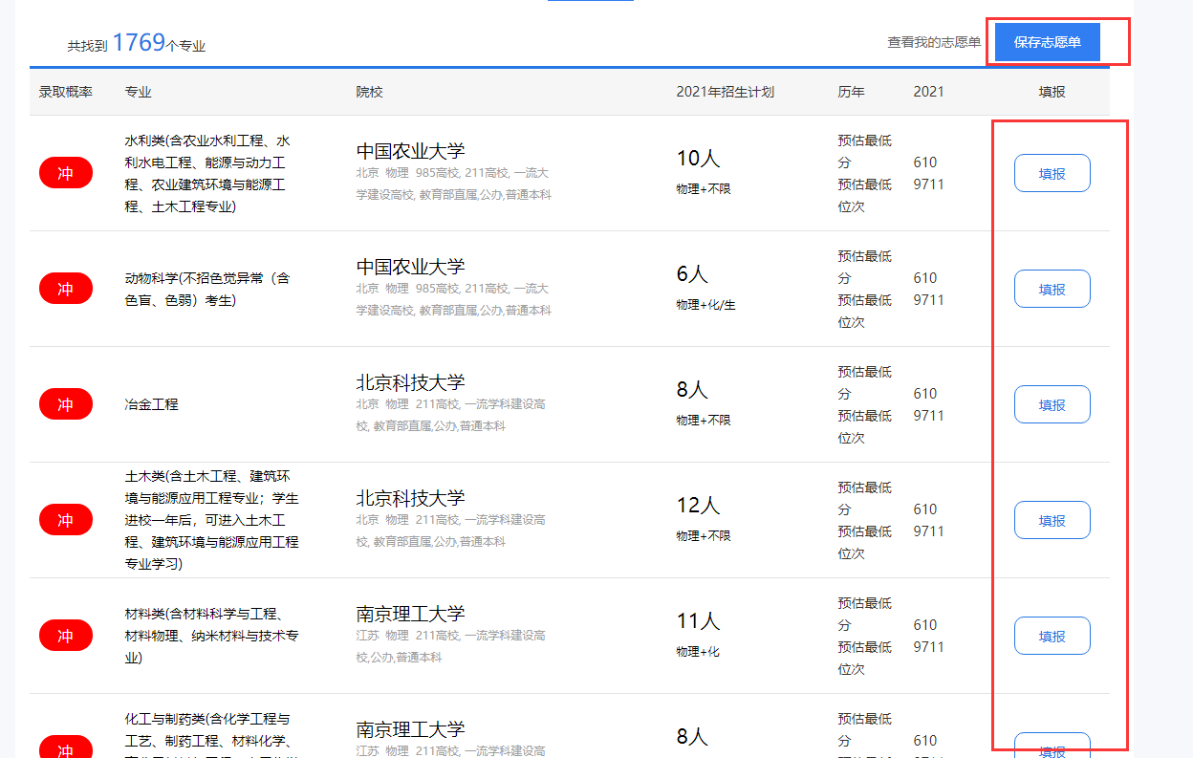Click 物理+不限 in the 土木类 row
Screen dimensions: 1193x758
(x=704, y=536)
